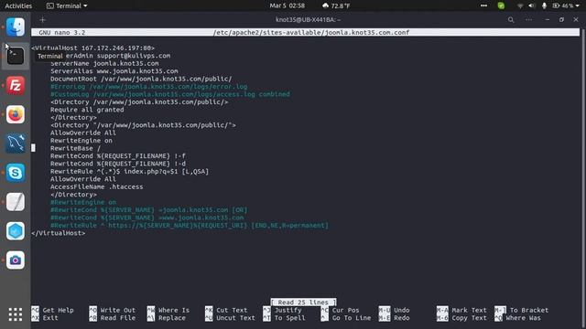Click the Go To Line shortcut label
Screen dimensions: 586x329
pyautogui.click(x=352, y=318)
